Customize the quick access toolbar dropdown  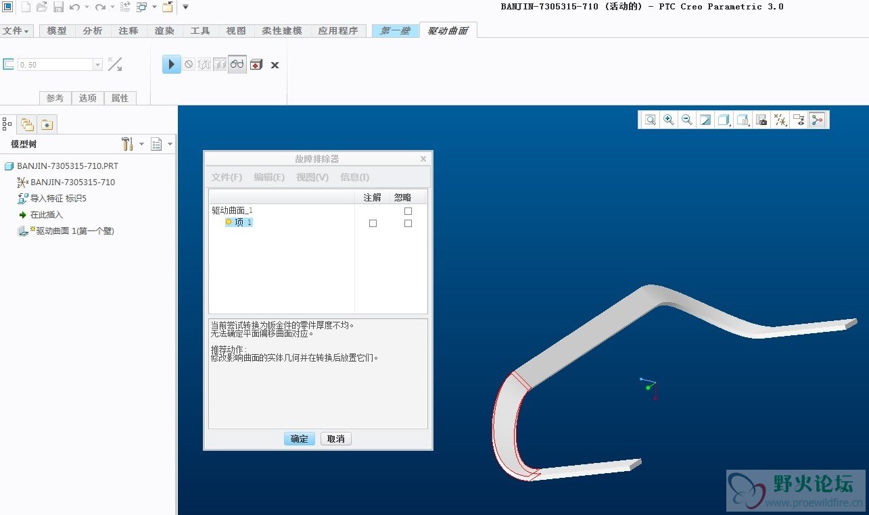(185, 7)
